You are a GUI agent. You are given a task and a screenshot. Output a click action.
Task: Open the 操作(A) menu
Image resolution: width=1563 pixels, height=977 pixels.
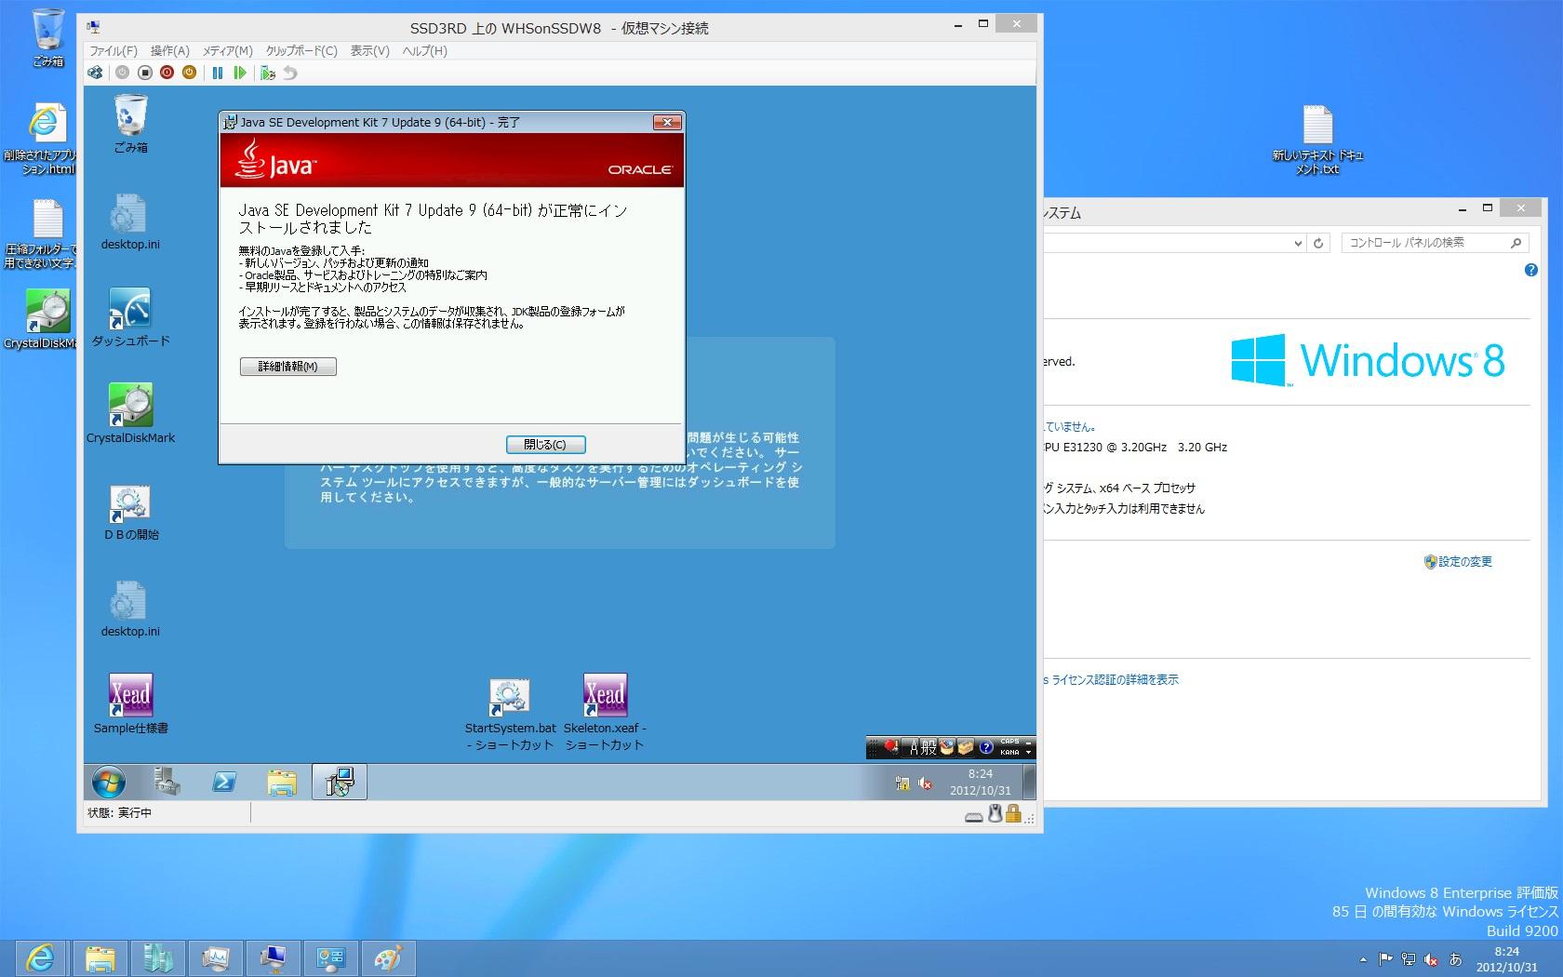coord(169,51)
